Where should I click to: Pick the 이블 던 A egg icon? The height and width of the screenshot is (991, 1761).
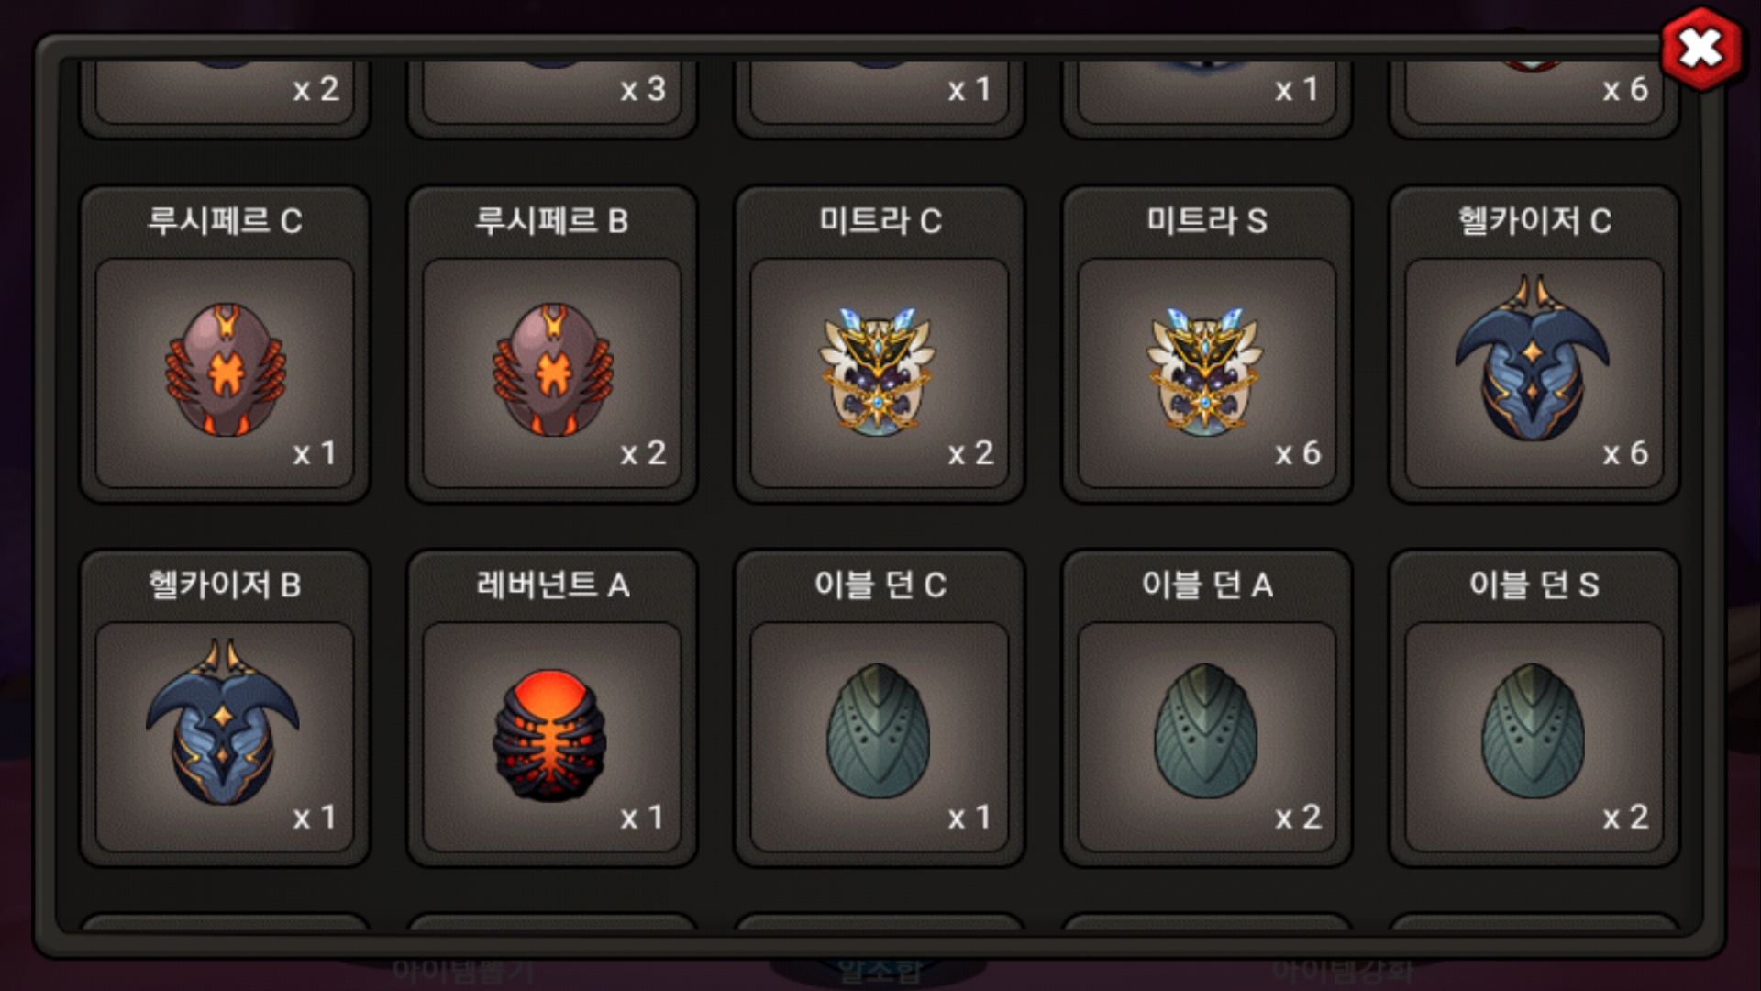(1205, 731)
